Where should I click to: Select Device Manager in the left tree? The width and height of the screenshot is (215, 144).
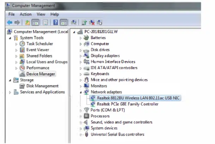[41, 74]
